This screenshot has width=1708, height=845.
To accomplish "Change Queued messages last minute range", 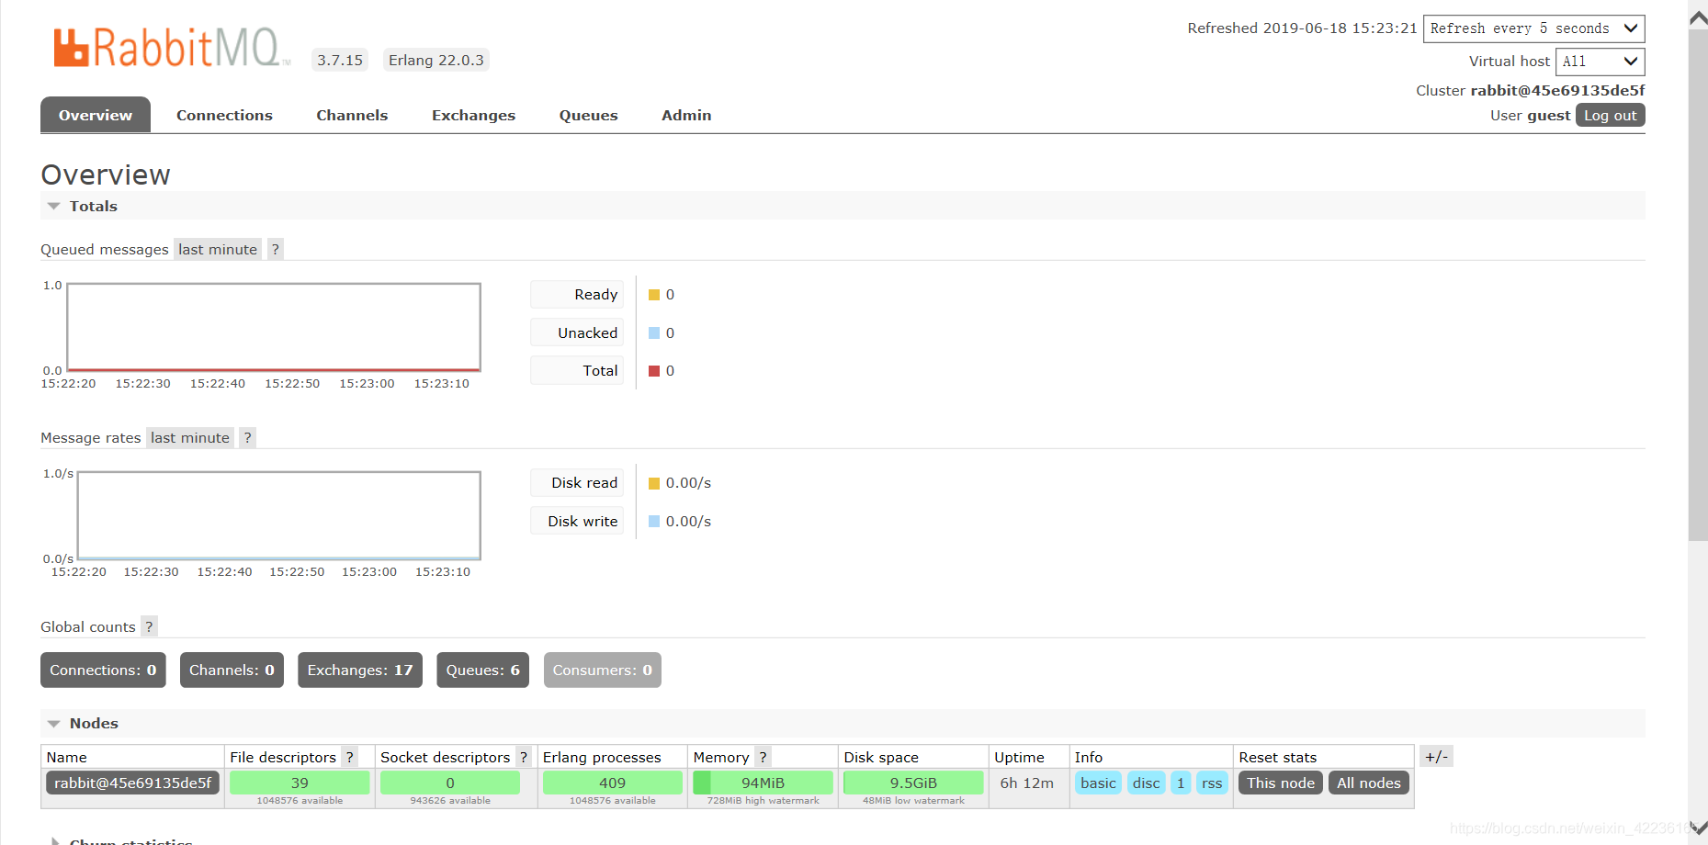I will click(x=218, y=249).
